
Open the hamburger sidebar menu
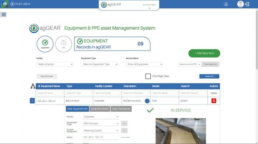[3, 15]
